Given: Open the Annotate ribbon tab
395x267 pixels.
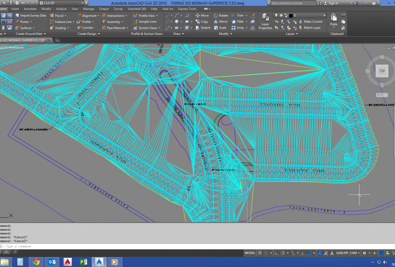Looking at the screenshot, I should [30, 9].
